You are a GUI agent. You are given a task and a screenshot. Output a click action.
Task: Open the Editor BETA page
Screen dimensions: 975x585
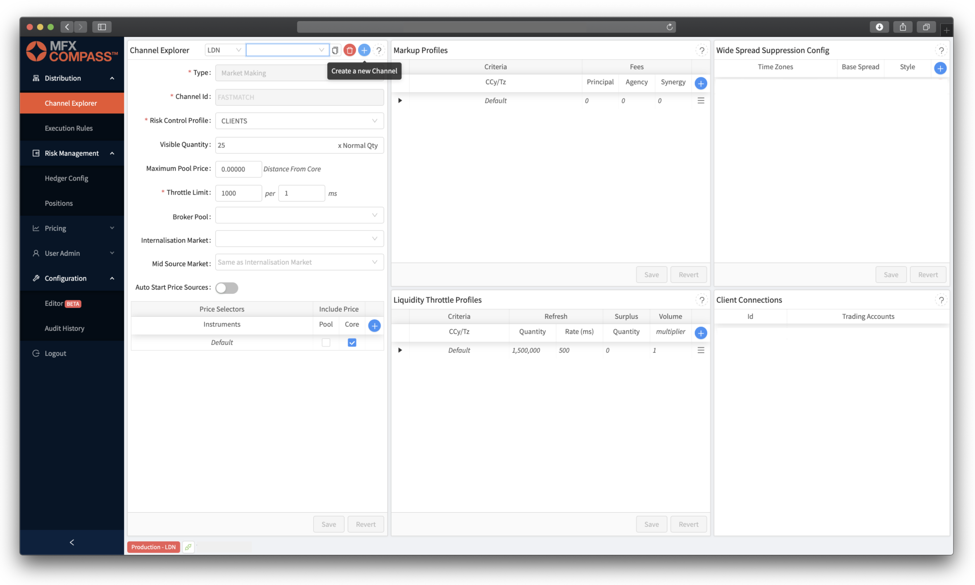(72, 303)
